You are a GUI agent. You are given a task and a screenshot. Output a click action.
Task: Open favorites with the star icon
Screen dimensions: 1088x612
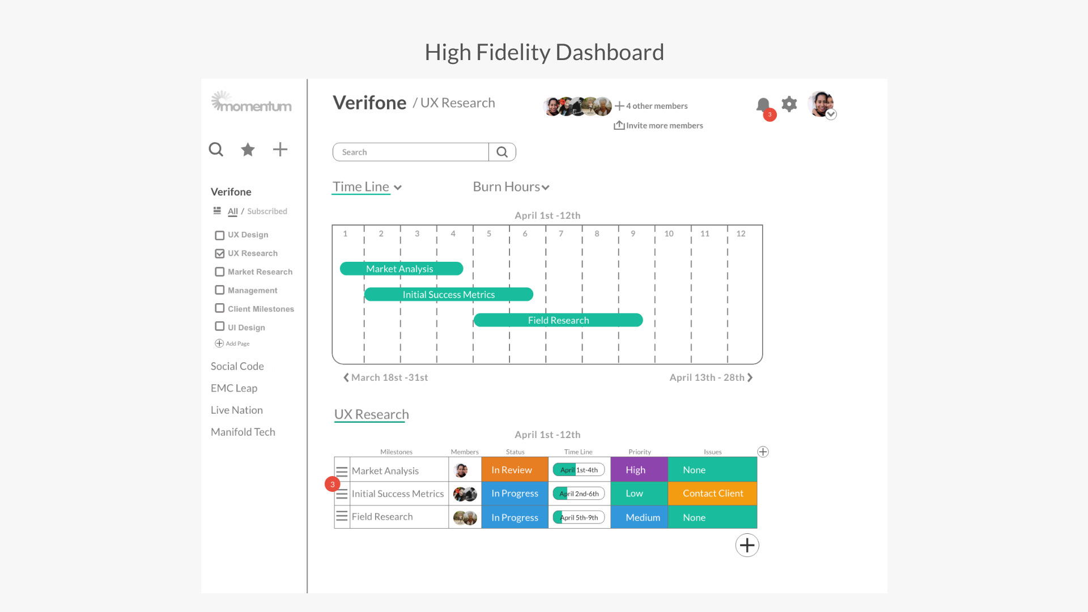[x=248, y=150]
